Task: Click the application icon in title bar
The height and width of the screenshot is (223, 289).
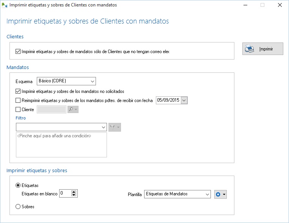Action: 5,5
